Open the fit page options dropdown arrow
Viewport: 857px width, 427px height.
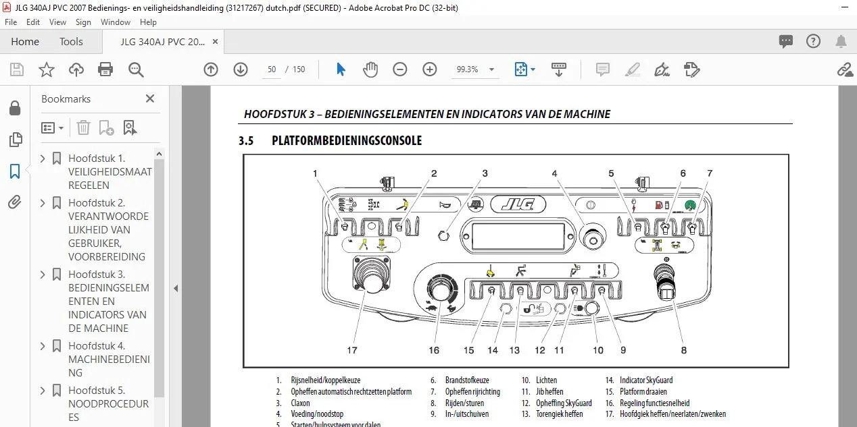click(x=533, y=69)
